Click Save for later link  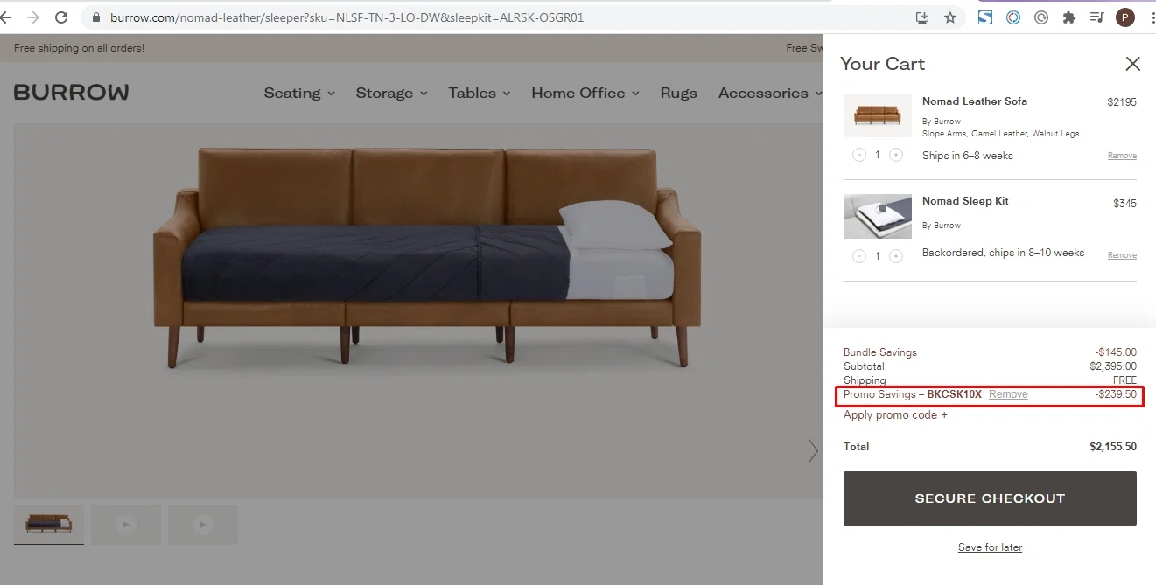tap(990, 547)
